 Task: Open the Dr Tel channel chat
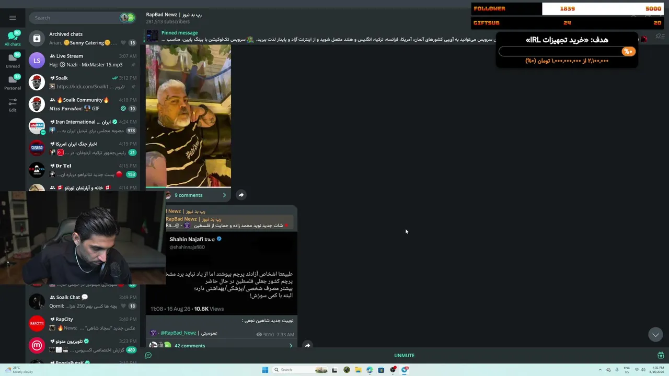click(84, 170)
